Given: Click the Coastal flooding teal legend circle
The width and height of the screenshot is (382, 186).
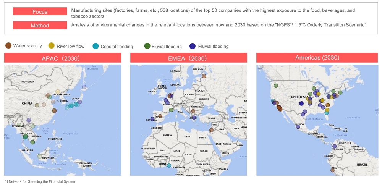Looking at the screenshot, I should pyautogui.click(x=95, y=46).
